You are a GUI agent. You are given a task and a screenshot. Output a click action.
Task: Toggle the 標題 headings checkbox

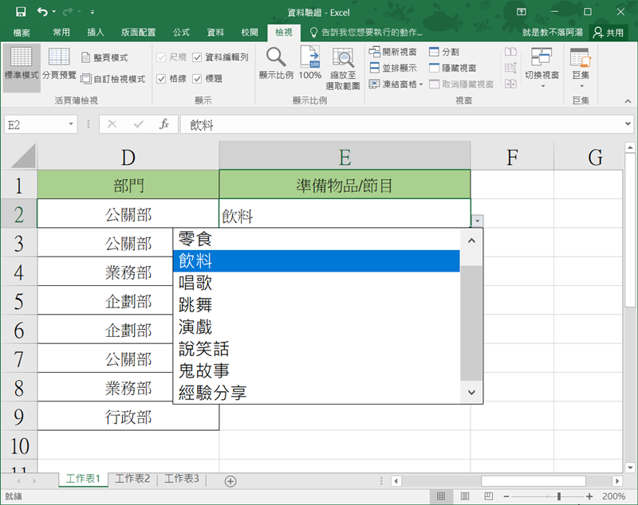(x=198, y=79)
